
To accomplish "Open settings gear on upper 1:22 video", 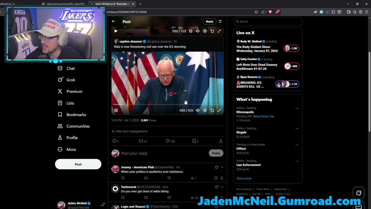I will (x=205, y=31).
